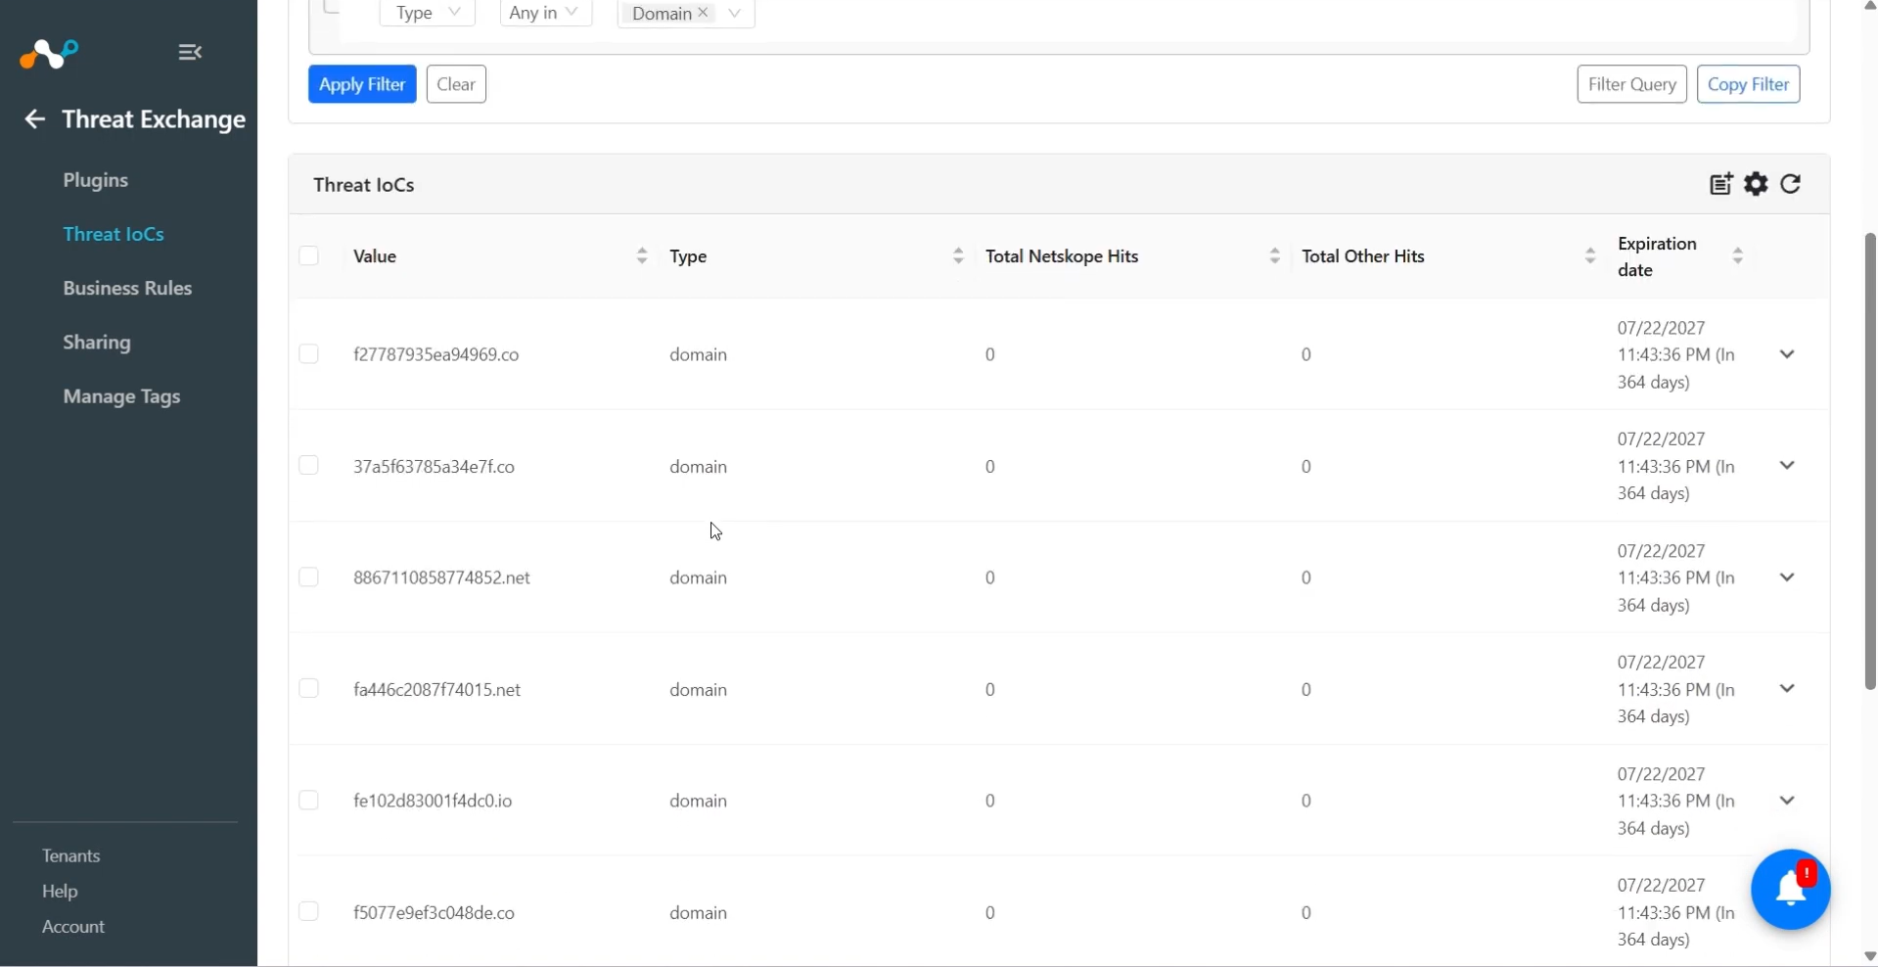Toggle the select-all rows checkbox
Viewport: 1878px width, 967px height.
pyautogui.click(x=309, y=256)
